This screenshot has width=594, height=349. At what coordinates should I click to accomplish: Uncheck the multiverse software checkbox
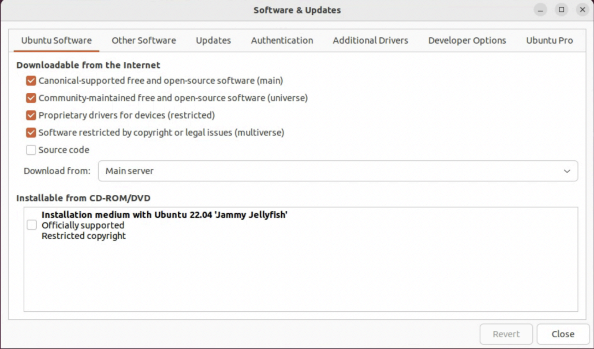click(x=31, y=133)
